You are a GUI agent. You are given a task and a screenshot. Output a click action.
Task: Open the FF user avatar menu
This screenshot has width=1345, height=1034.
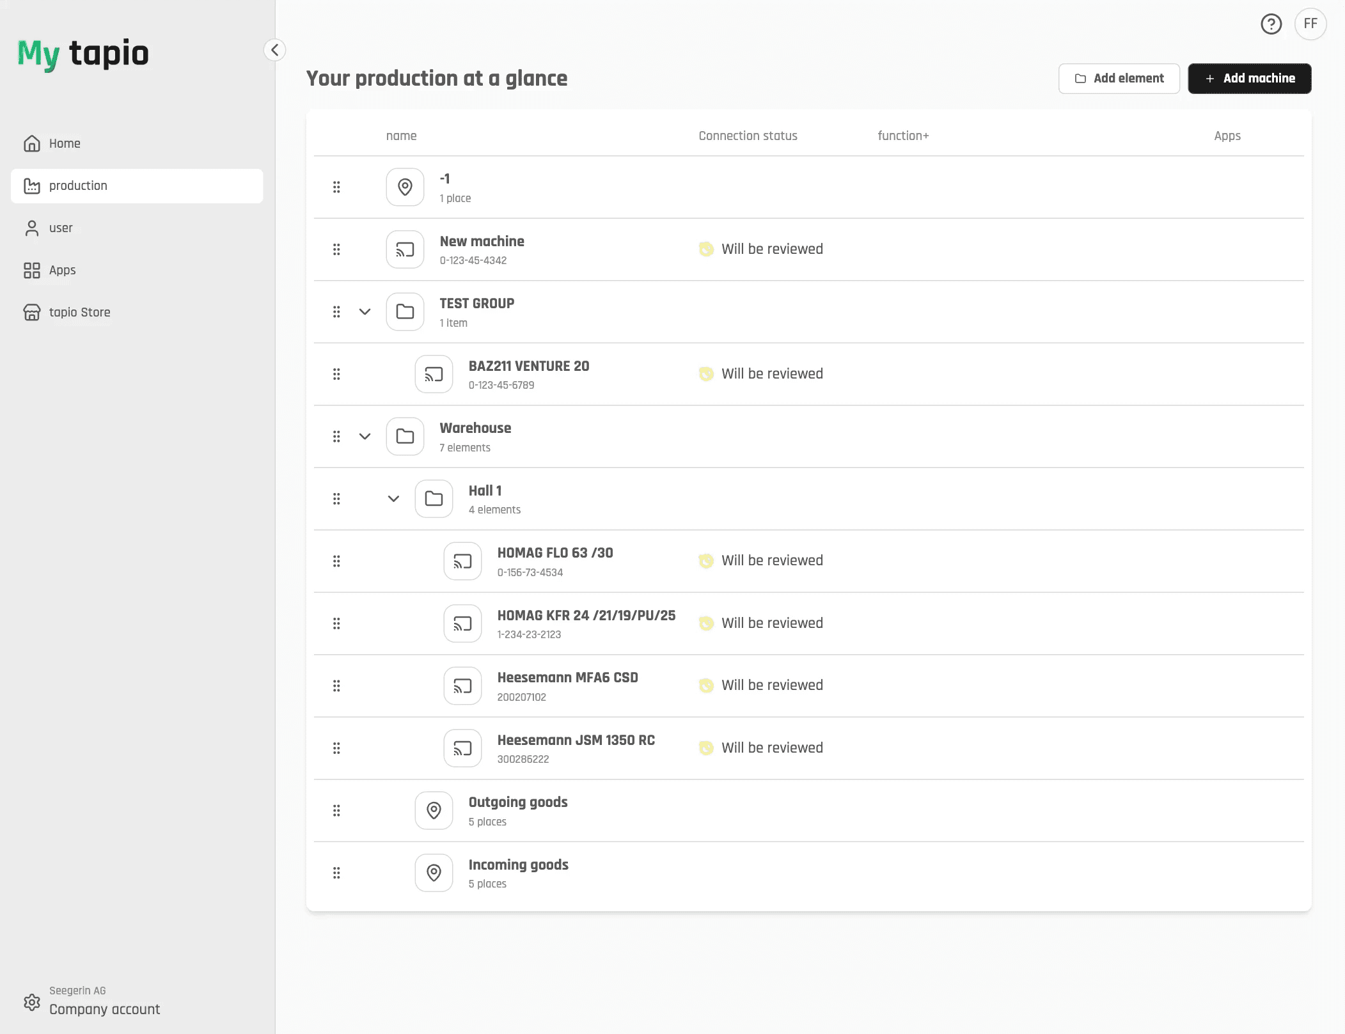pyautogui.click(x=1310, y=24)
